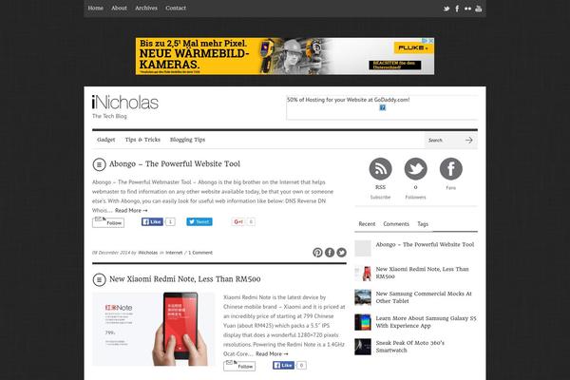Click the Follow button under the Xiaomi post
This screenshot has width=570, height=380.
pyautogui.click(x=239, y=366)
